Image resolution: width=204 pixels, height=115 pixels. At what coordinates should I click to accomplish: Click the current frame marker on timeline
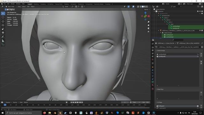click(x=5, y=105)
